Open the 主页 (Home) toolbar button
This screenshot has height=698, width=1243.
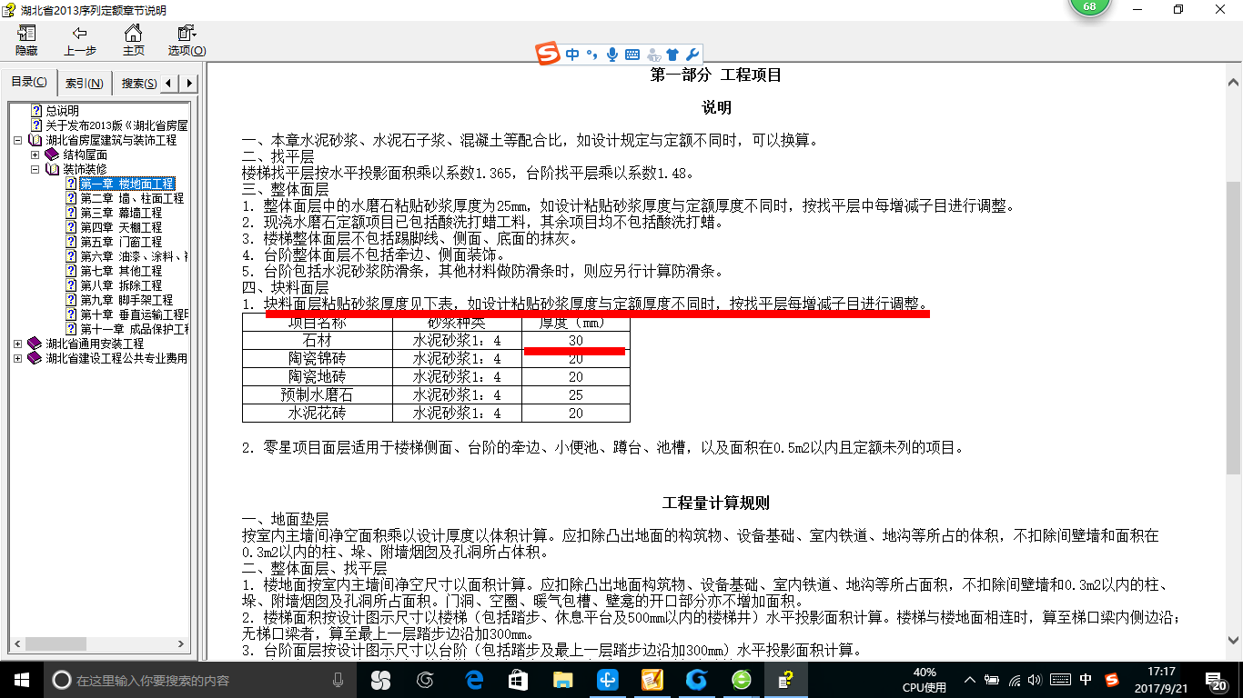click(x=134, y=41)
